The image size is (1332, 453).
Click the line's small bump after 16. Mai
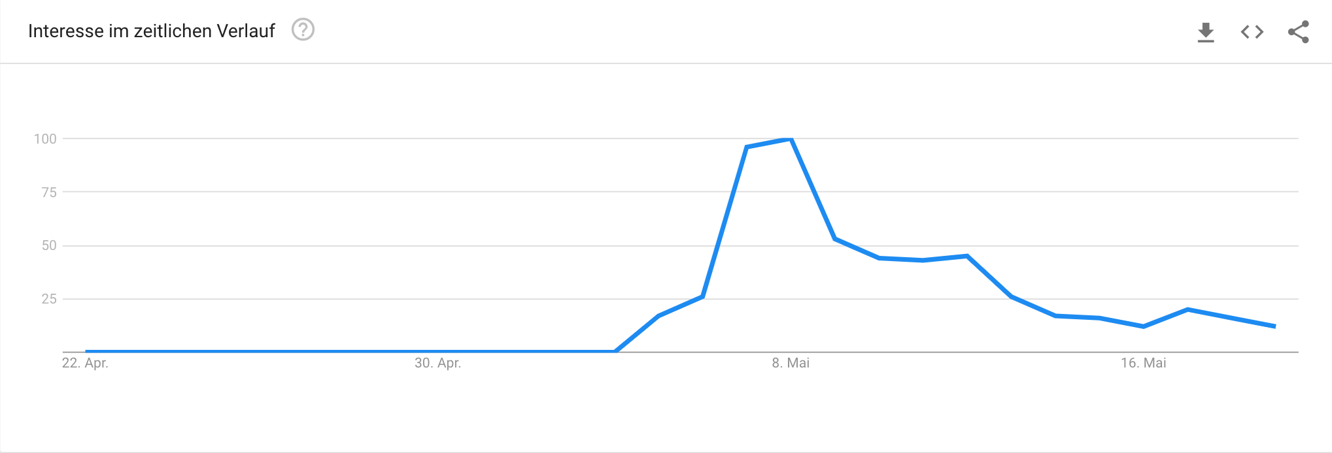tap(1187, 309)
